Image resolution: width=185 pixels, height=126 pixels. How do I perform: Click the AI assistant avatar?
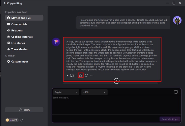click(56, 42)
